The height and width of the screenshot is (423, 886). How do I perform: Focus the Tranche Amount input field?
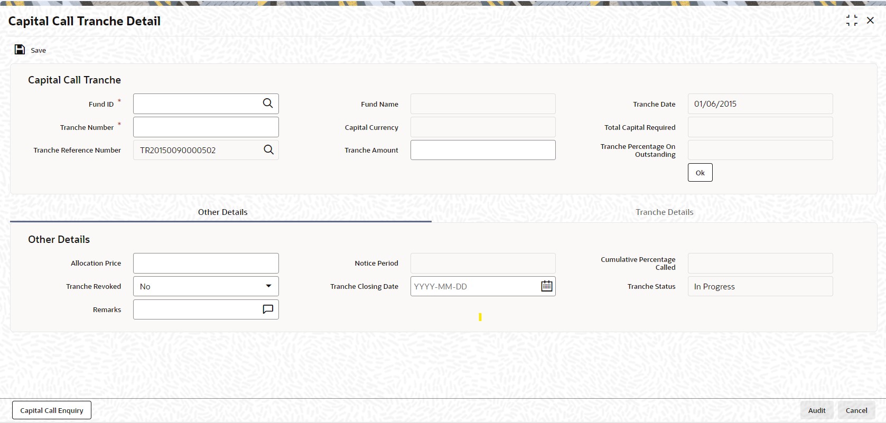(483, 150)
